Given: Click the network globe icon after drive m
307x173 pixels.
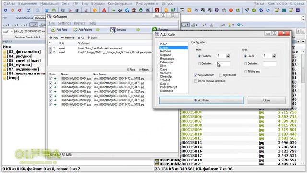Looking at the screenshot, I should tap(240, 25).
